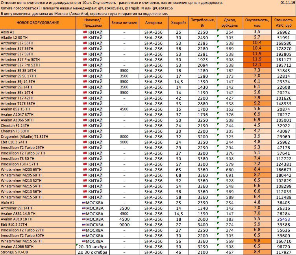Click the Russia flag in Ebit E10.2 27TH row
Image resolution: width=296 pixels, height=255 pixels.
[83, 224]
